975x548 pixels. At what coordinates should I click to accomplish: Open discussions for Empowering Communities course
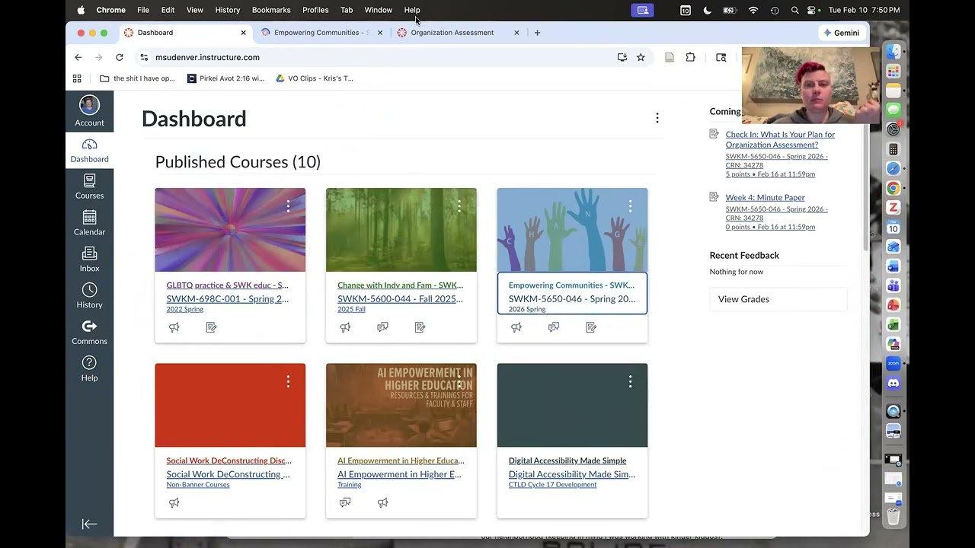[554, 327]
